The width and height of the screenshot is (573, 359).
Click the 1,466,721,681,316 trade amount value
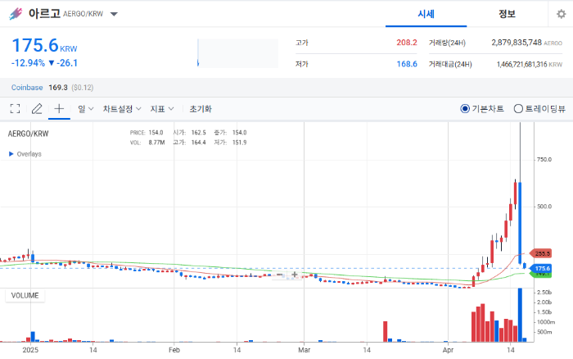click(522, 65)
